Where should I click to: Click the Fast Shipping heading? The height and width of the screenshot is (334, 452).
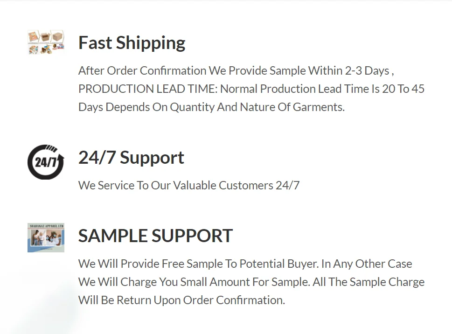pyautogui.click(x=132, y=42)
